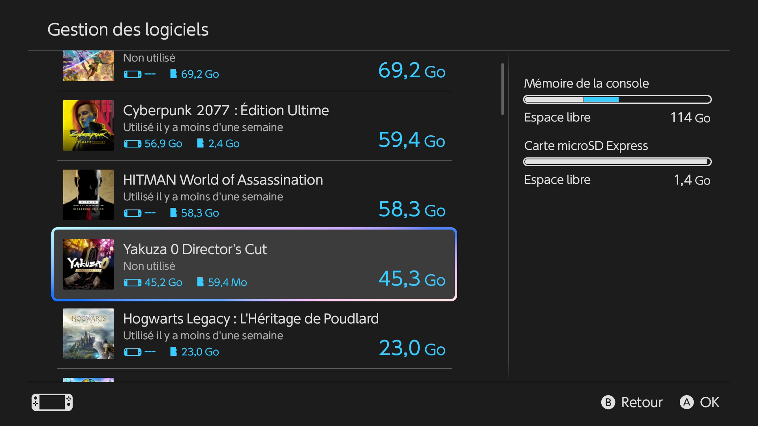Screen dimensions: 758x426
Task: Click the OK label
Action: [709, 402]
